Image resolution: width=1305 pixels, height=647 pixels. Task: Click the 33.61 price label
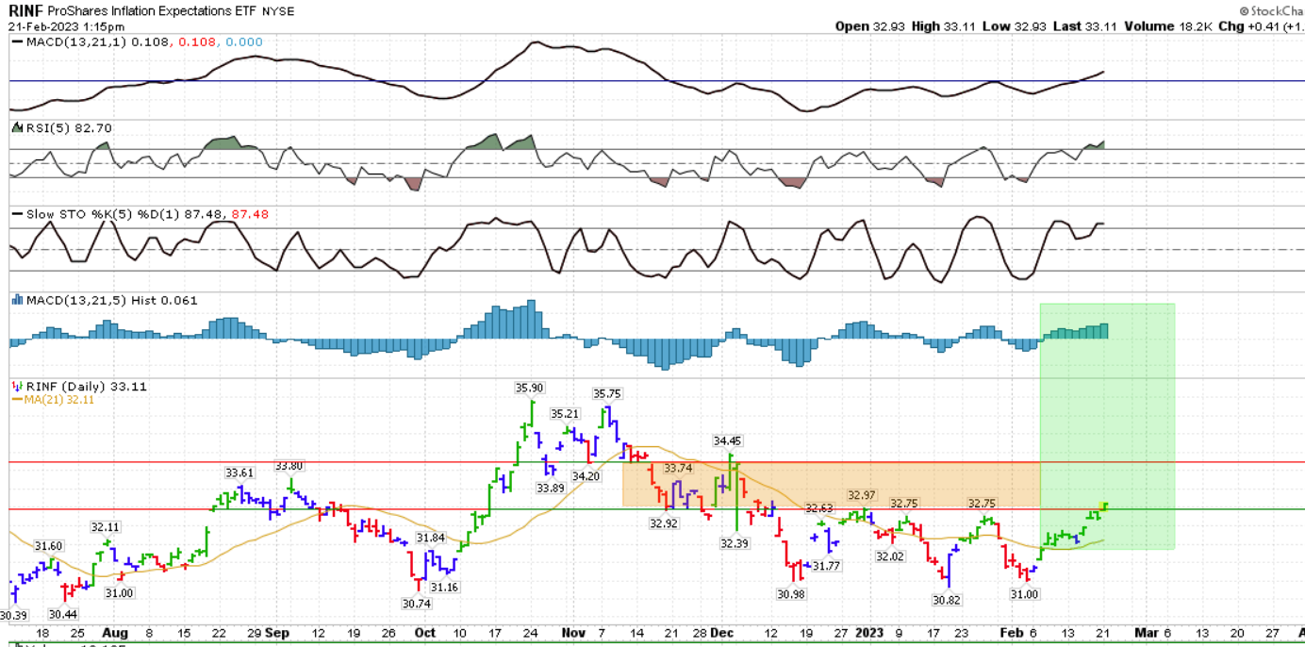tap(240, 473)
